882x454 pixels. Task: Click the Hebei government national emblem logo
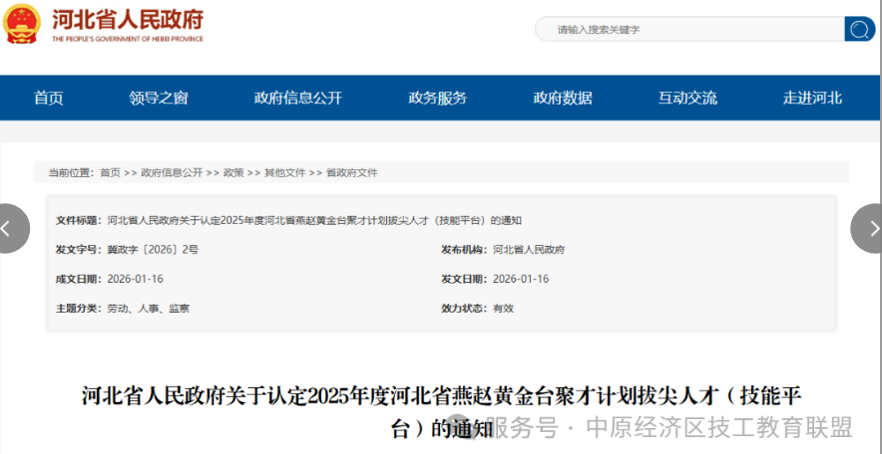(x=22, y=24)
